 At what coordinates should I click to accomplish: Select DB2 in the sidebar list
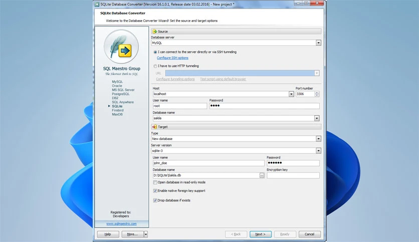click(115, 98)
